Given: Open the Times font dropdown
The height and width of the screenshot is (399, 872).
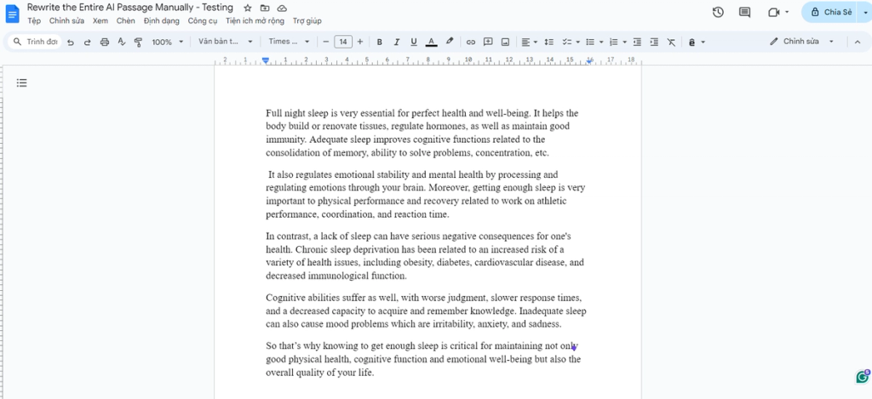Looking at the screenshot, I should pyautogui.click(x=289, y=42).
